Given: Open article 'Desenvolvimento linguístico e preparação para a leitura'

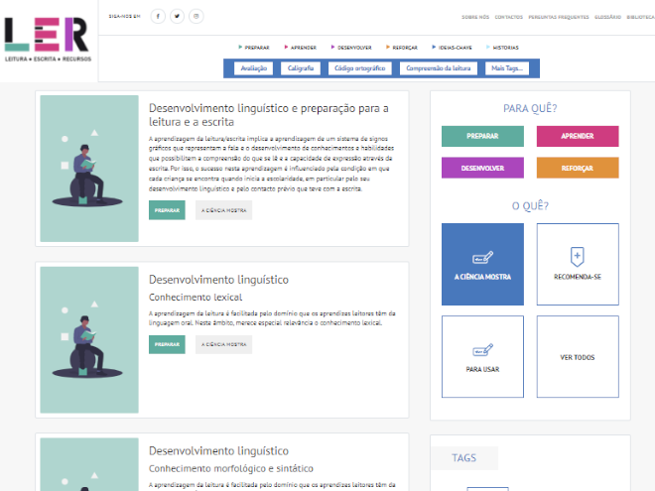Looking at the screenshot, I should 269,115.
